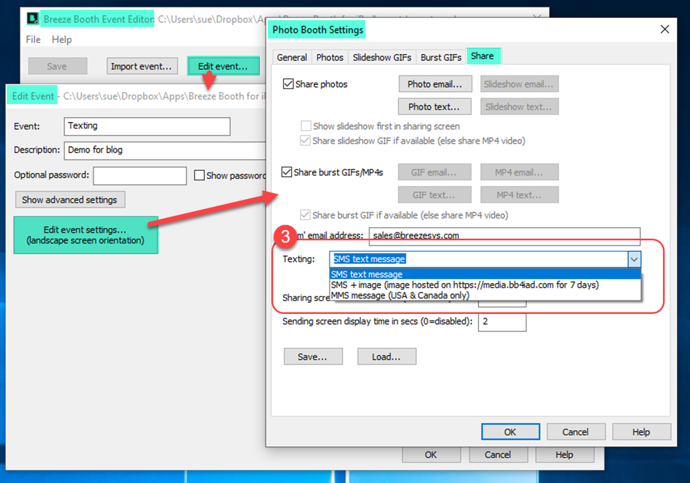Click the Edit event... button
This screenshot has width=690, height=483.
(x=223, y=66)
